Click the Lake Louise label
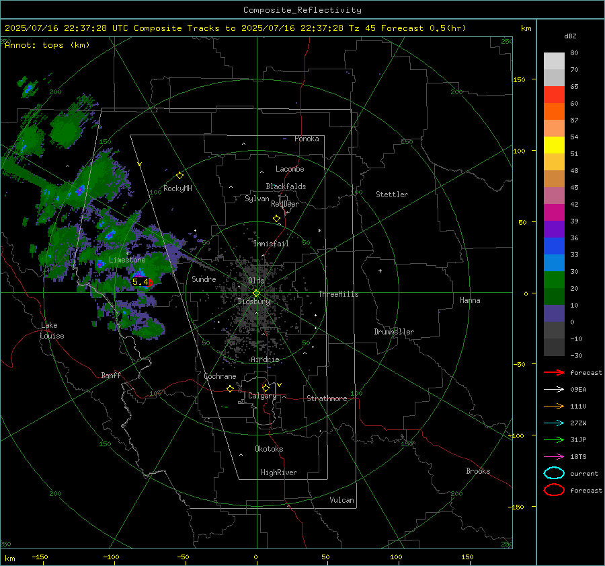The height and width of the screenshot is (566, 605). (52, 330)
